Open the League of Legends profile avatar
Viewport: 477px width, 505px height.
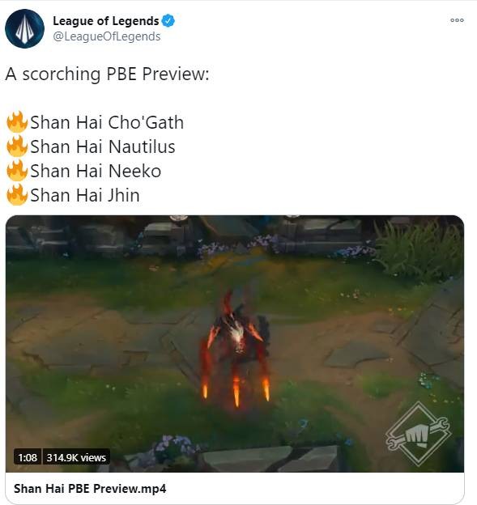(24, 28)
